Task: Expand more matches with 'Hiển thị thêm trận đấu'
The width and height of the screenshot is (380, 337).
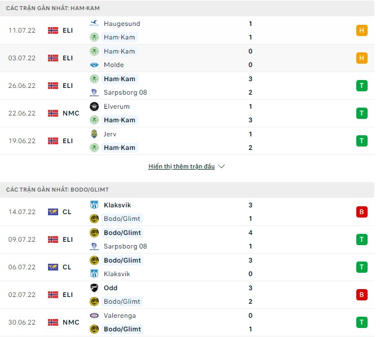Action: coord(182,167)
